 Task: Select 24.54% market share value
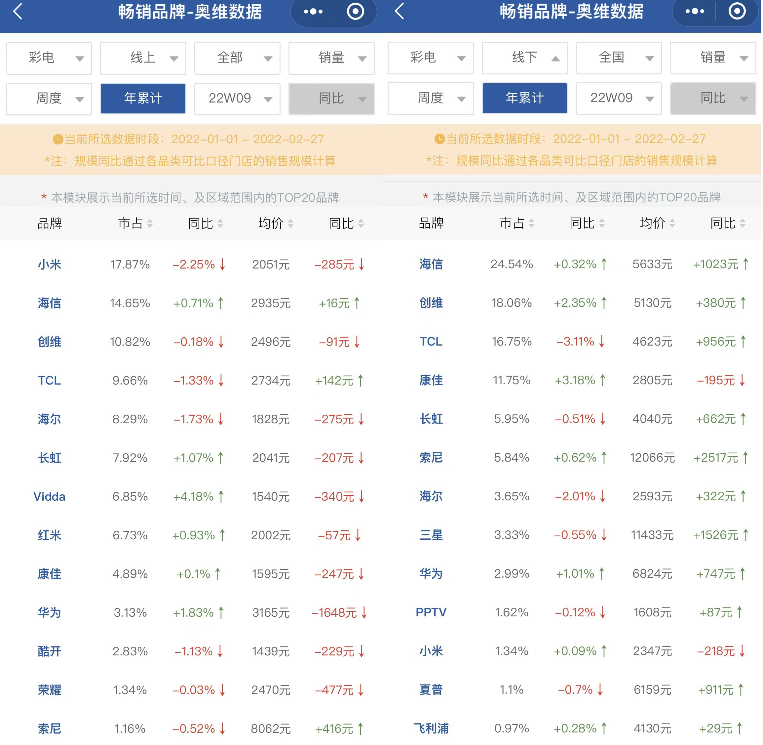coord(512,265)
